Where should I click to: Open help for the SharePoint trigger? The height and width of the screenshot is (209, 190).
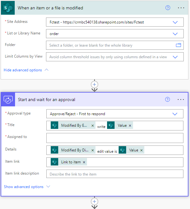[168, 8]
